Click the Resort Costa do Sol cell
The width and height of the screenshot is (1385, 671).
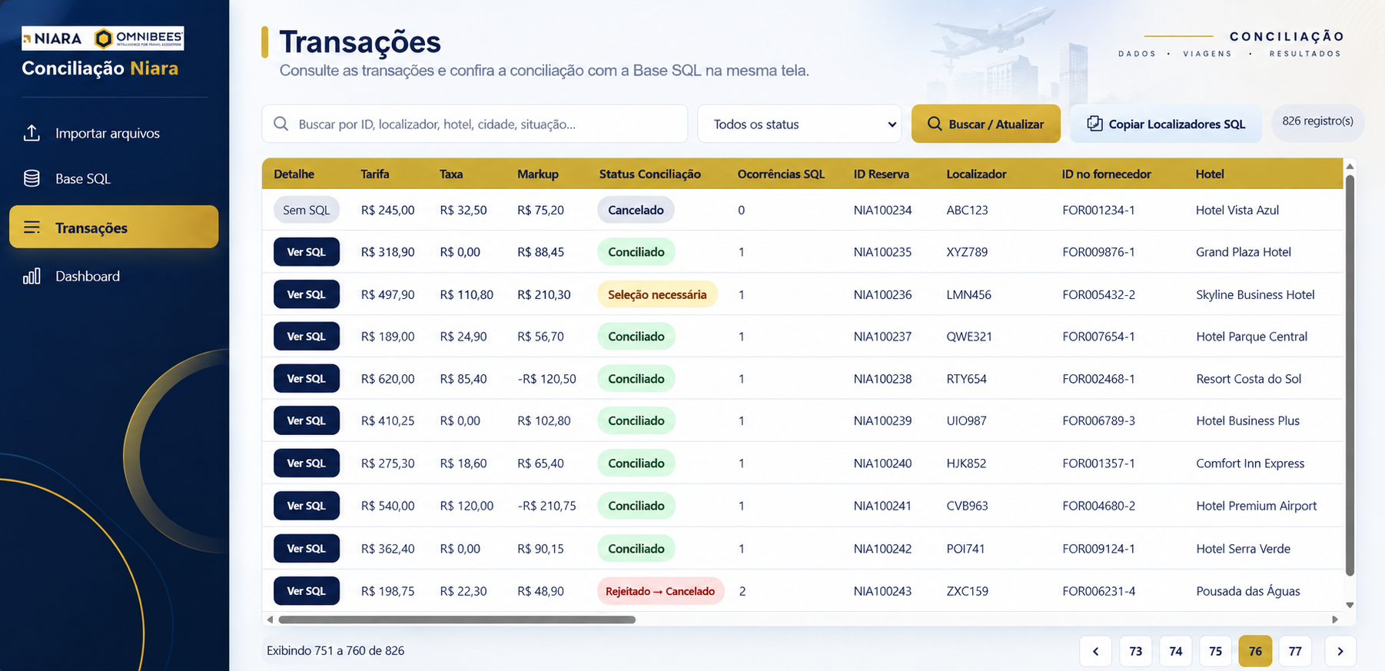point(1248,379)
